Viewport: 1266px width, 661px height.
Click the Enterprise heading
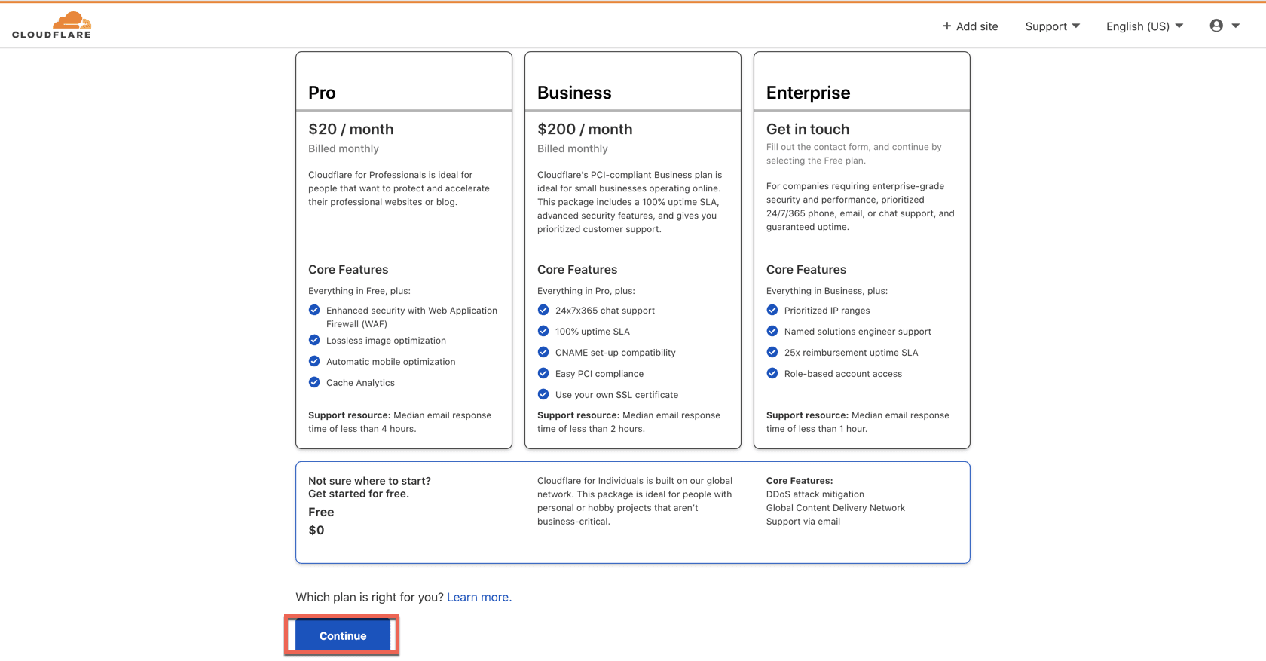point(808,93)
